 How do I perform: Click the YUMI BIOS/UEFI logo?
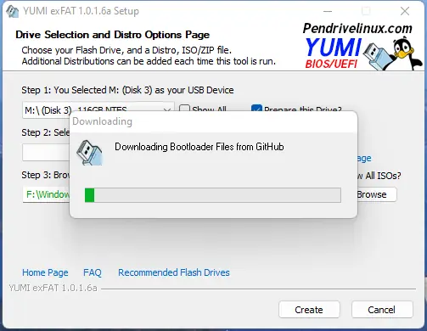click(x=334, y=53)
